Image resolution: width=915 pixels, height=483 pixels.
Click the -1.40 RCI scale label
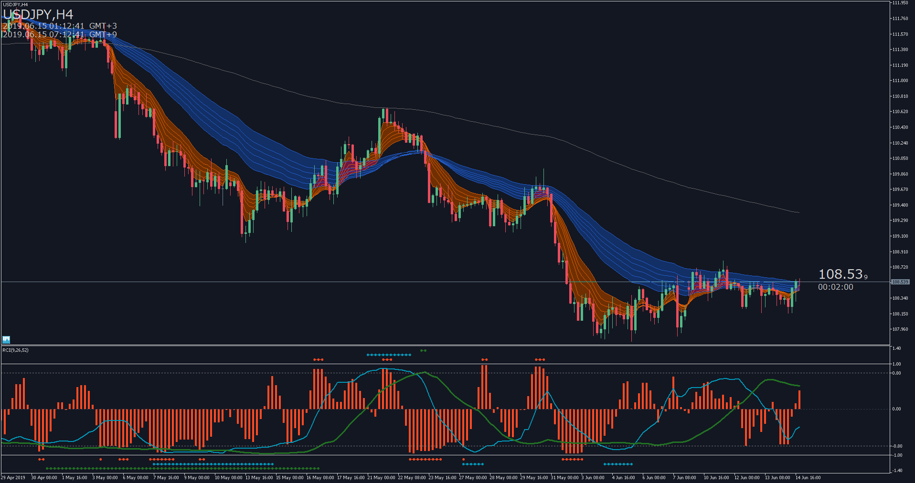[896, 471]
